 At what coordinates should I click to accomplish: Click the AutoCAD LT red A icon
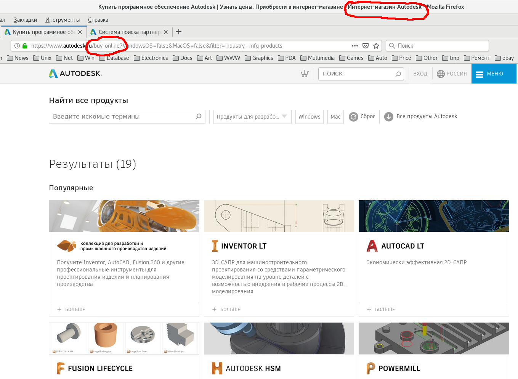click(x=372, y=246)
